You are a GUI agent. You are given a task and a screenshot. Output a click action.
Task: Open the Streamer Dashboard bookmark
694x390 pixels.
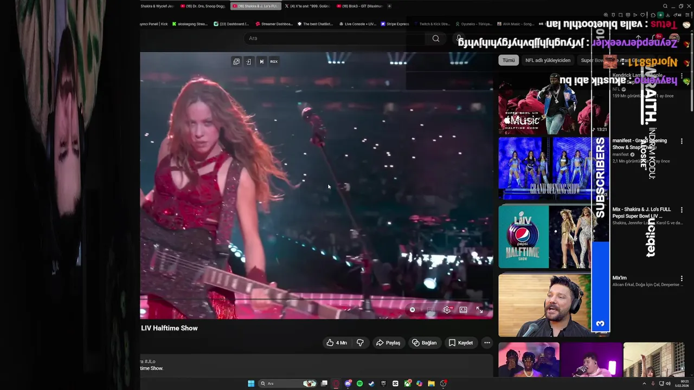click(x=274, y=24)
